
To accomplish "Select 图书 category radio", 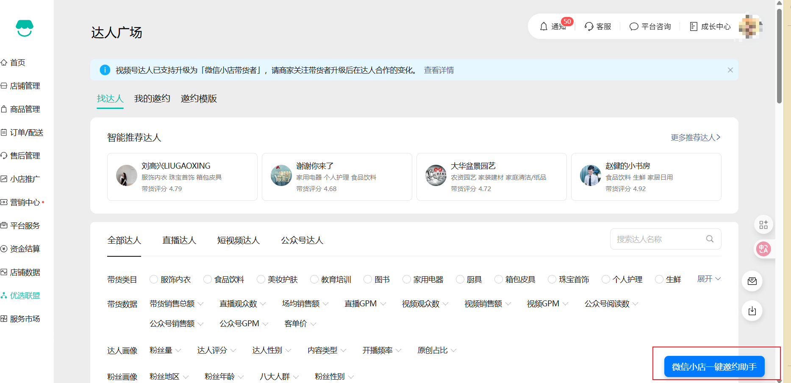I will pyautogui.click(x=368, y=279).
